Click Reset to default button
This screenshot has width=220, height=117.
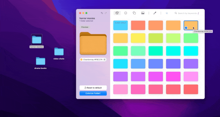coord(93,88)
